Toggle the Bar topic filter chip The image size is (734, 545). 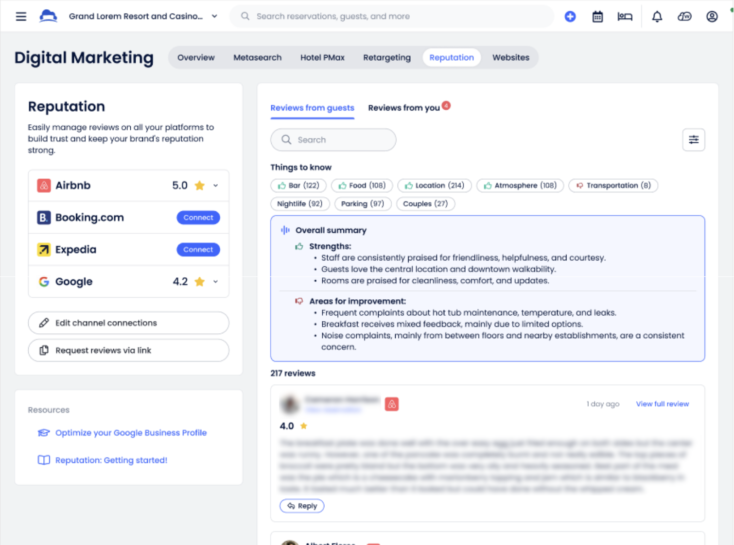(298, 186)
